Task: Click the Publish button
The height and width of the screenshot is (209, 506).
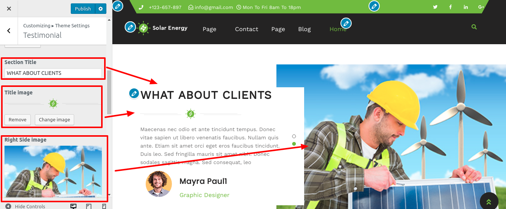Action: (x=83, y=9)
